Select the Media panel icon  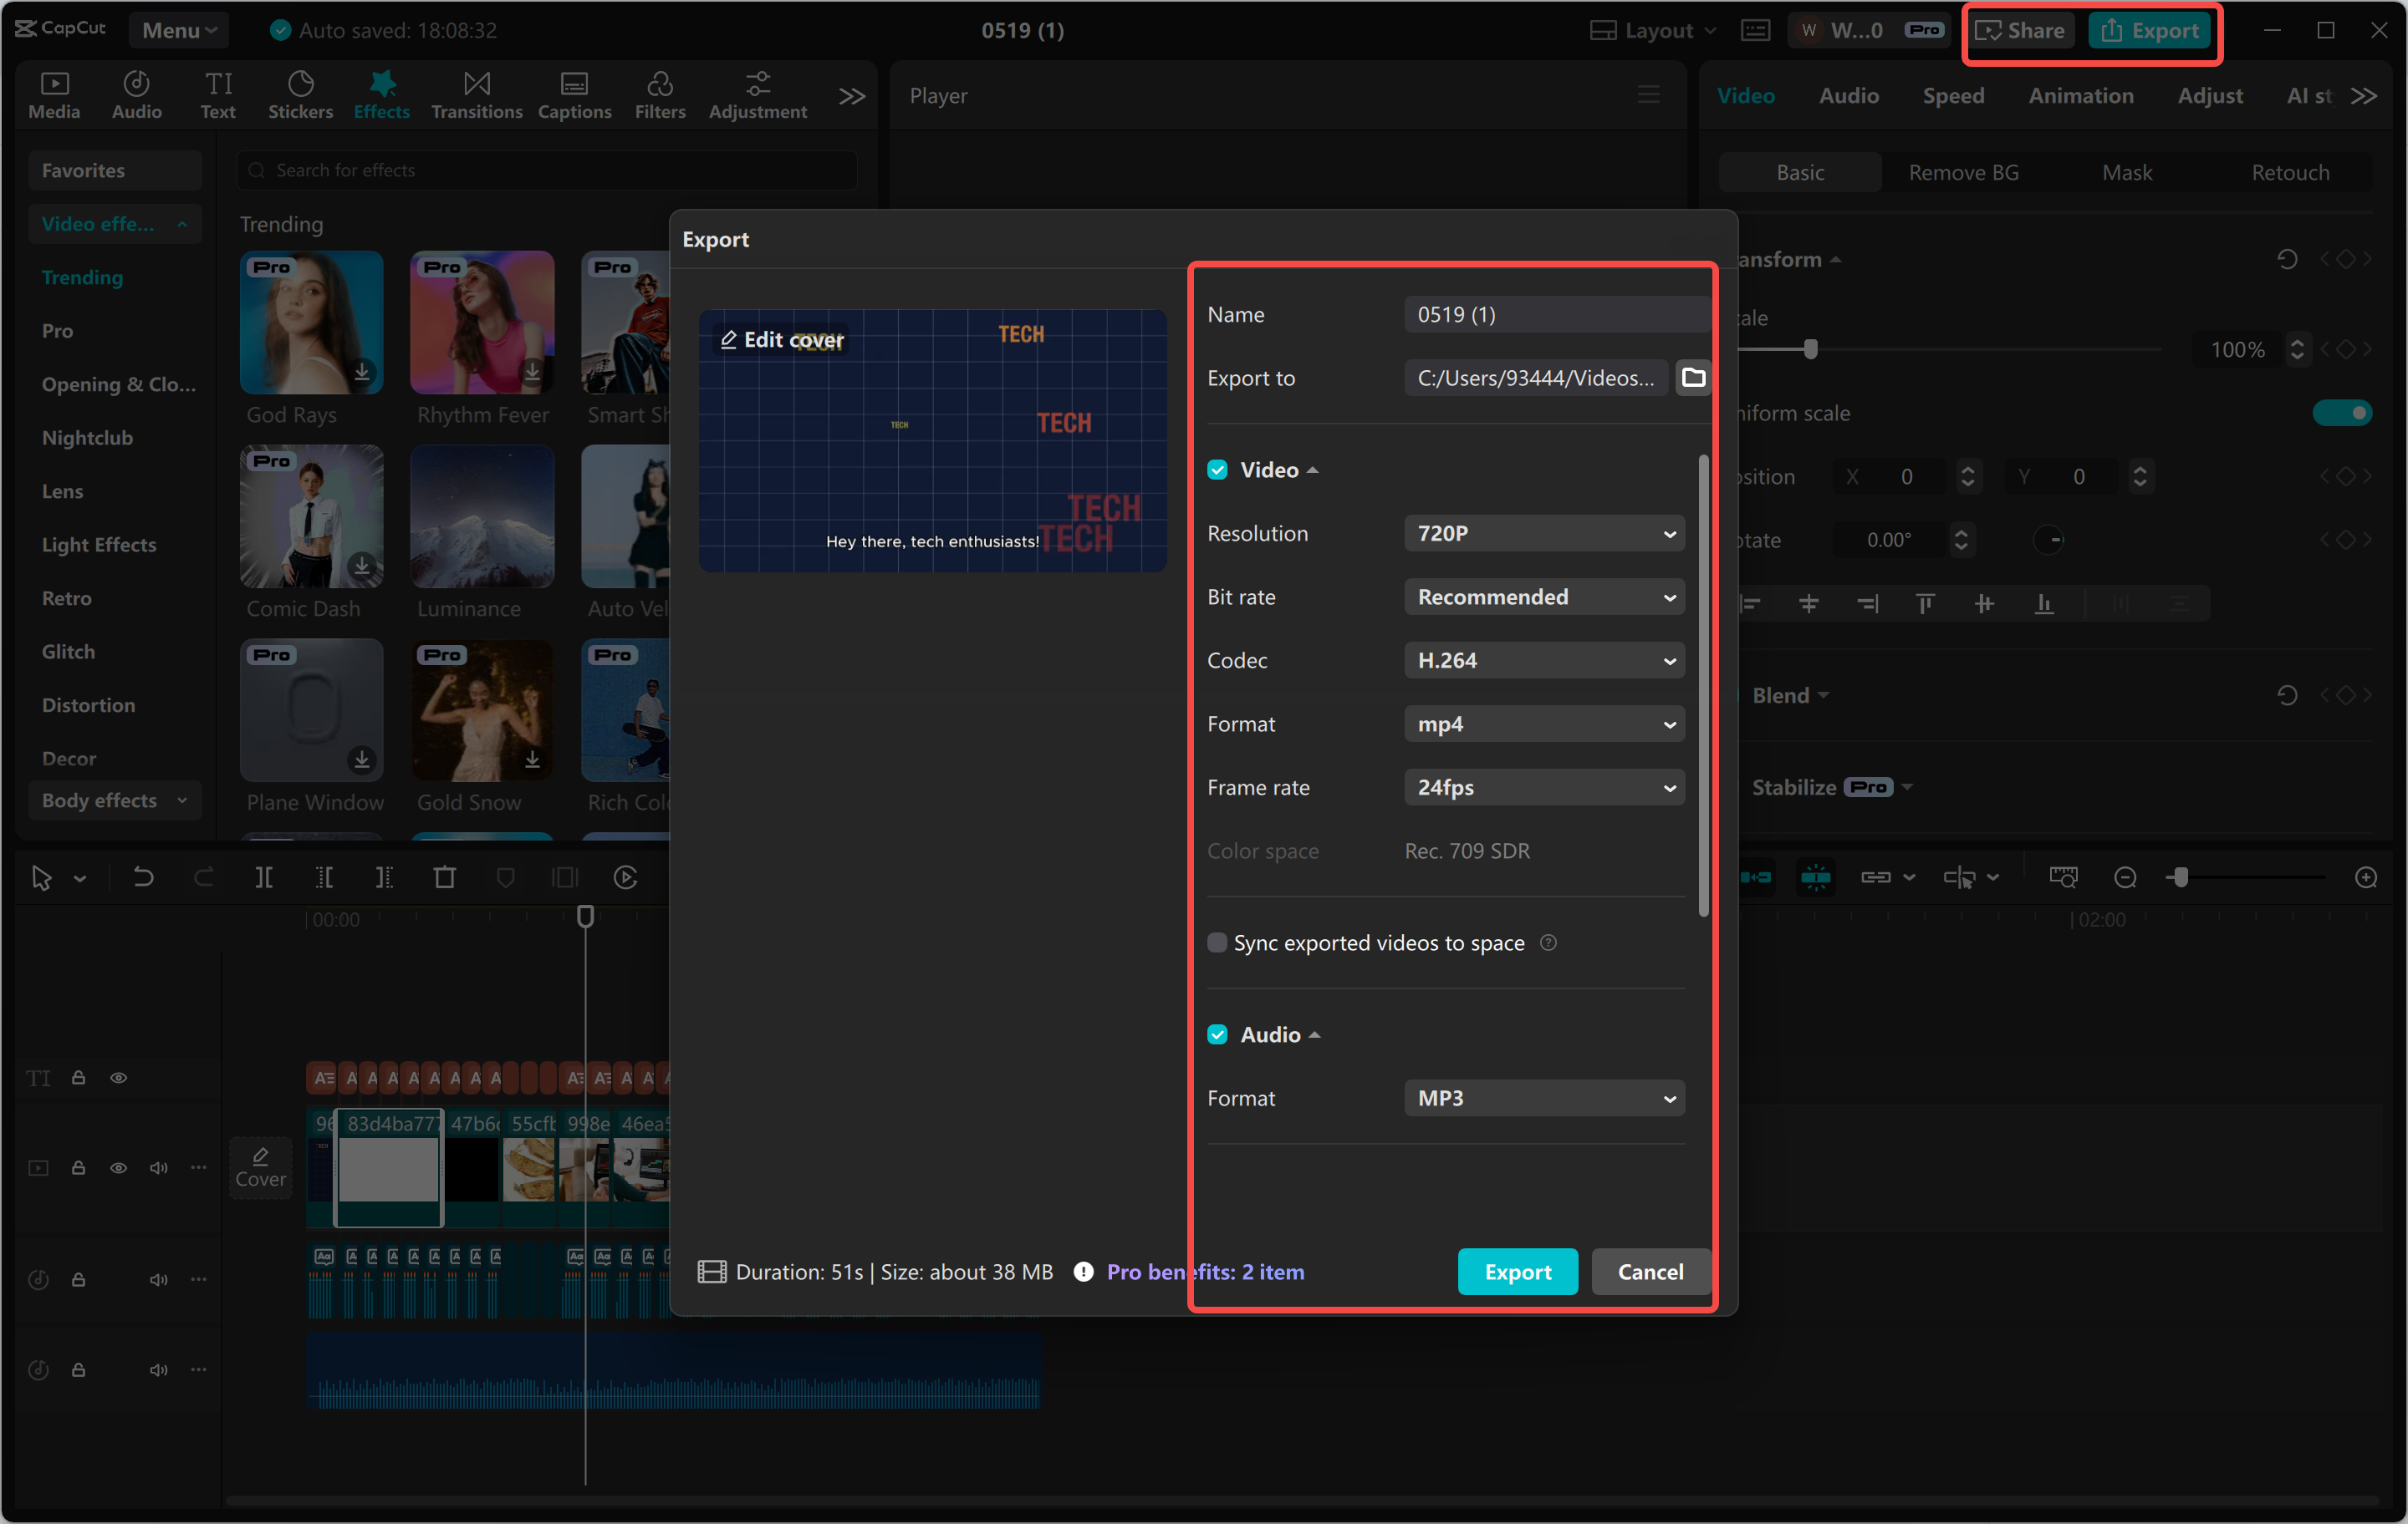[54, 94]
